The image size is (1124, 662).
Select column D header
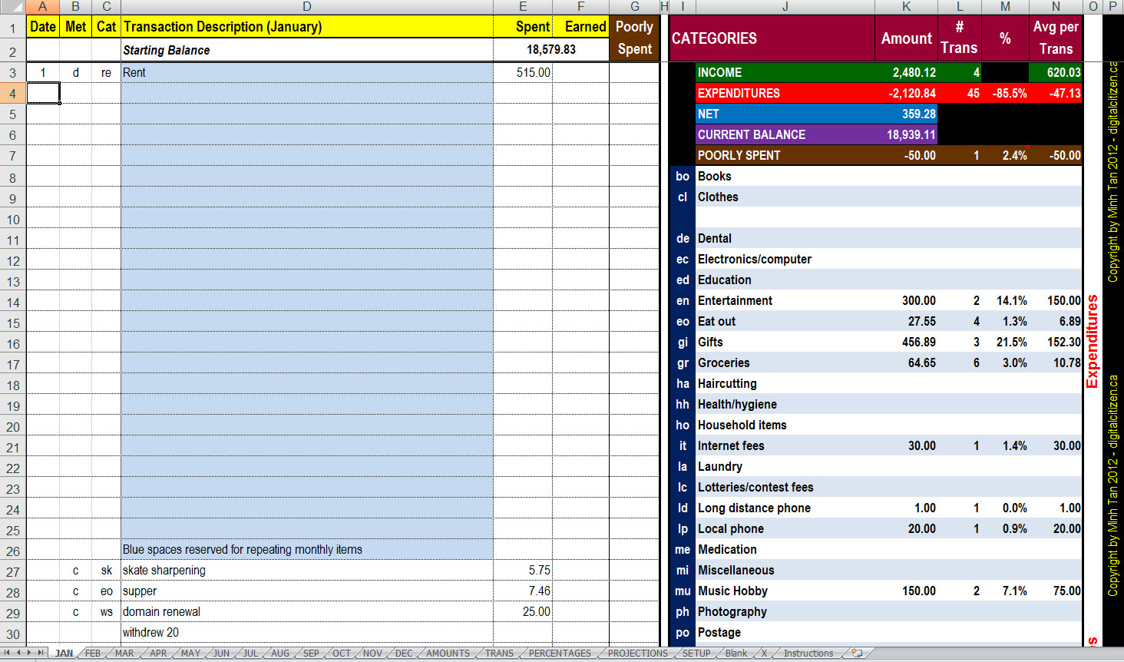tap(306, 7)
